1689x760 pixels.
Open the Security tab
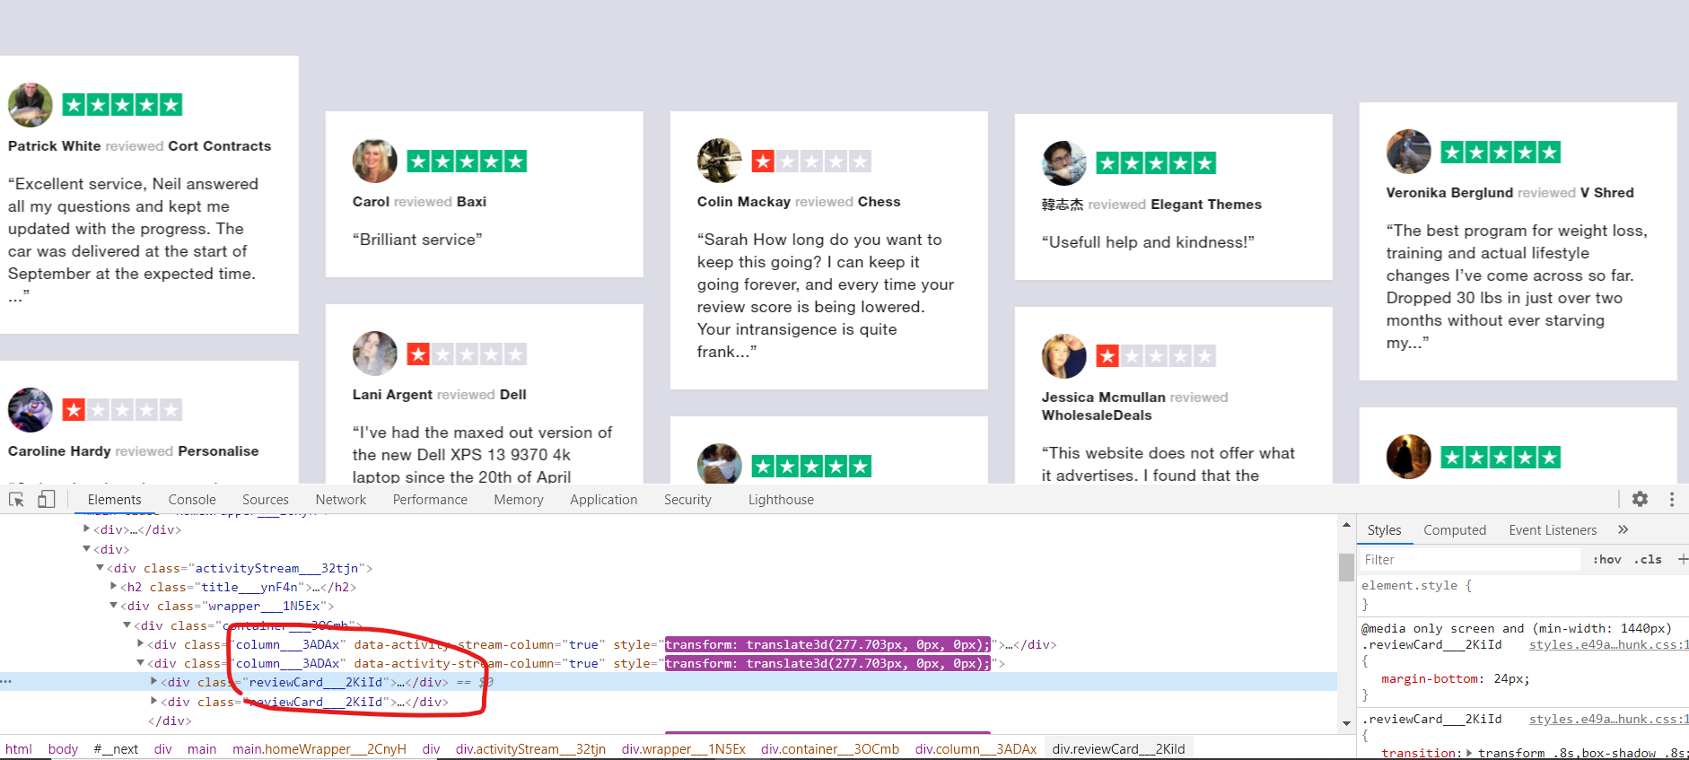click(x=687, y=500)
